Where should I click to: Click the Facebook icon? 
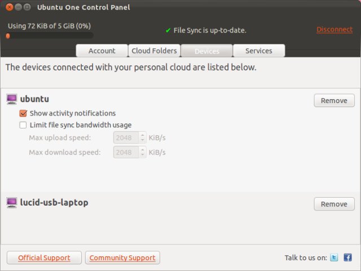[x=347, y=257]
